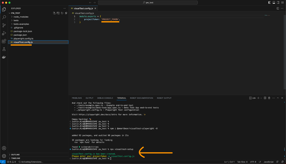Switch to the Output tab
286x164 pixels.
[x=89, y=98]
